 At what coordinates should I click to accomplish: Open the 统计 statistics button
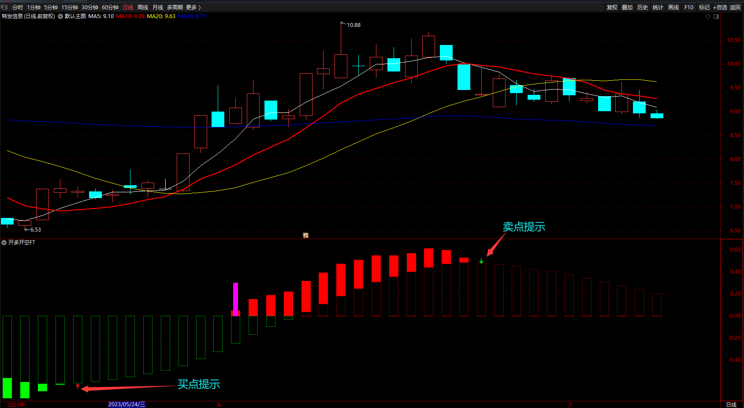point(658,7)
